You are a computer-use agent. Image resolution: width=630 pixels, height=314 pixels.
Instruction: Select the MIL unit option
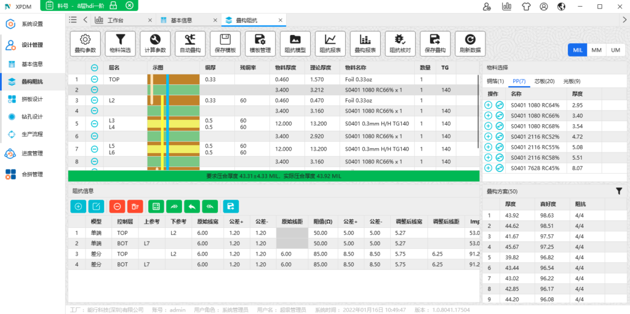(x=577, y=50)
